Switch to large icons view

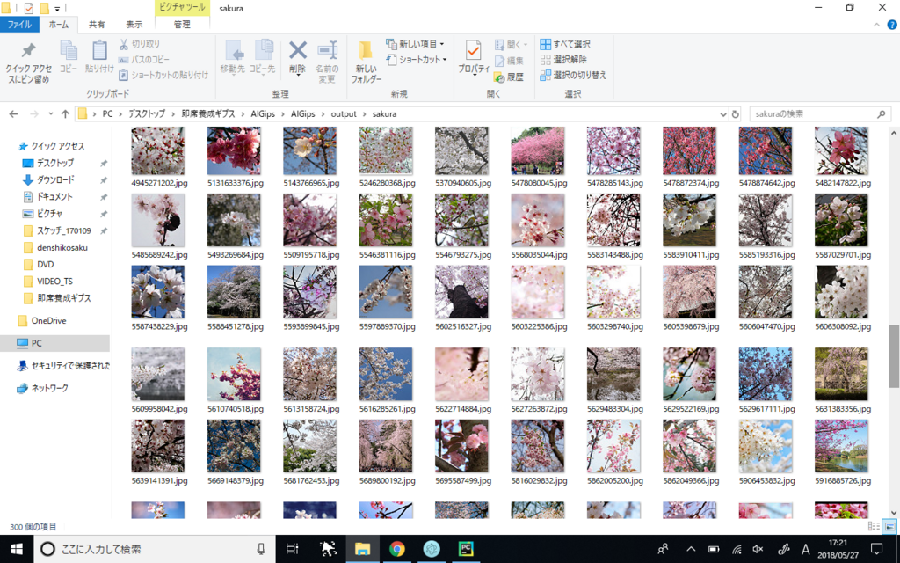(889, 526)
